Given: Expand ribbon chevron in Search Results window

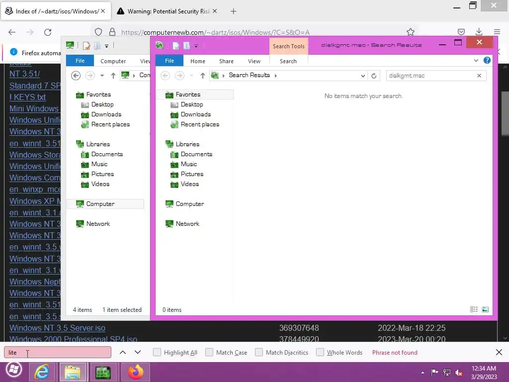Looking at the screenshot, I should pyautogui.click(x=476, y=60).
